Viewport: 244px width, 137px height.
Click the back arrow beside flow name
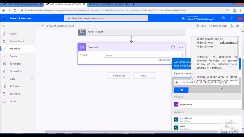click(x=42, y=26)
